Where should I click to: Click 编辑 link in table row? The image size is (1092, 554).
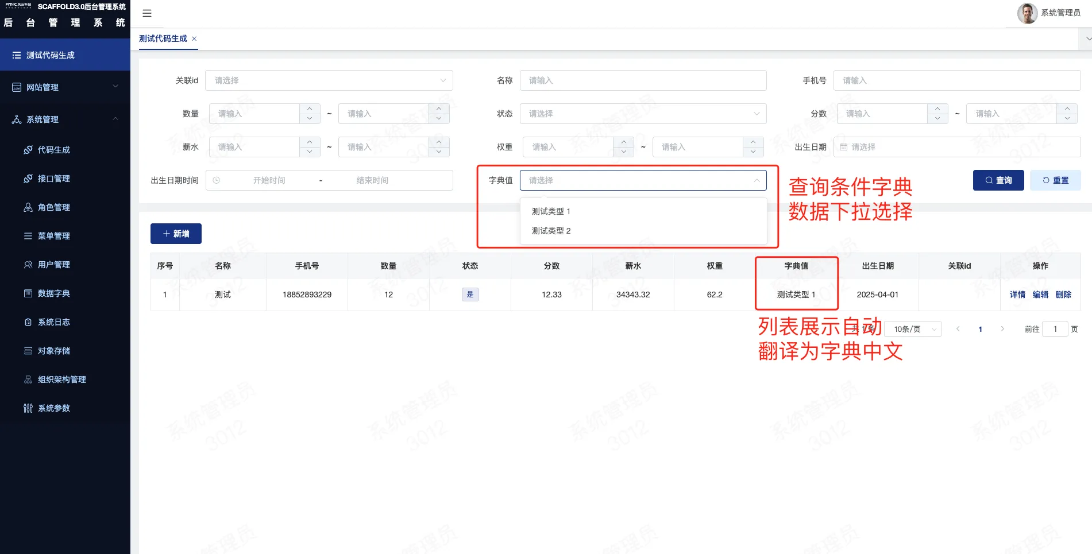click(x=1040, y=295)
